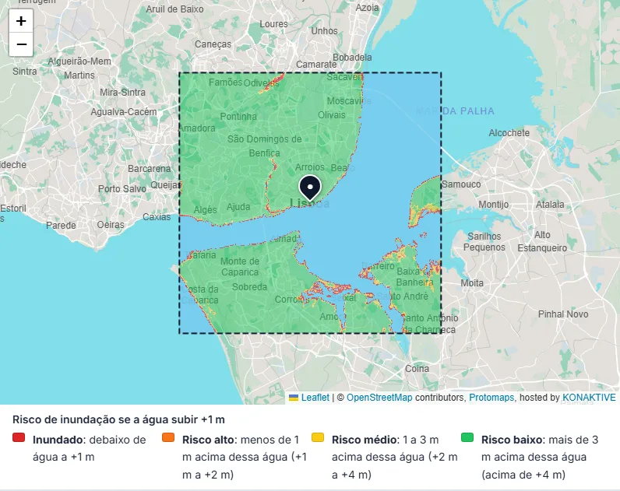This screenshot has height=491, width=620.
Task: Click the Loures place label
Action: 273,24
